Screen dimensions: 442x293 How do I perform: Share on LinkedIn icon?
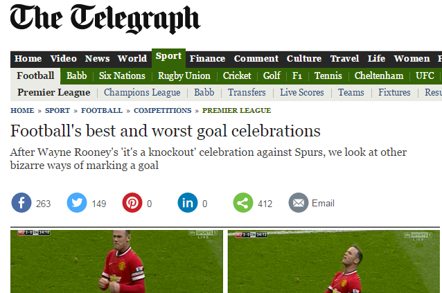tap(188, 202)
